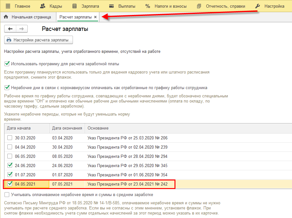Toggle Нерабочие дни в связи с коронавирусом checkbox
Screen dimensions: 292x218
(x=7, y=88)
